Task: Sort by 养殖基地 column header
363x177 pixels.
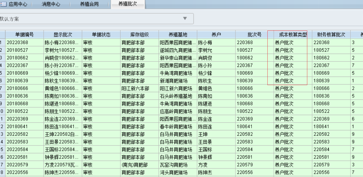Action: [x=178, y=35]
